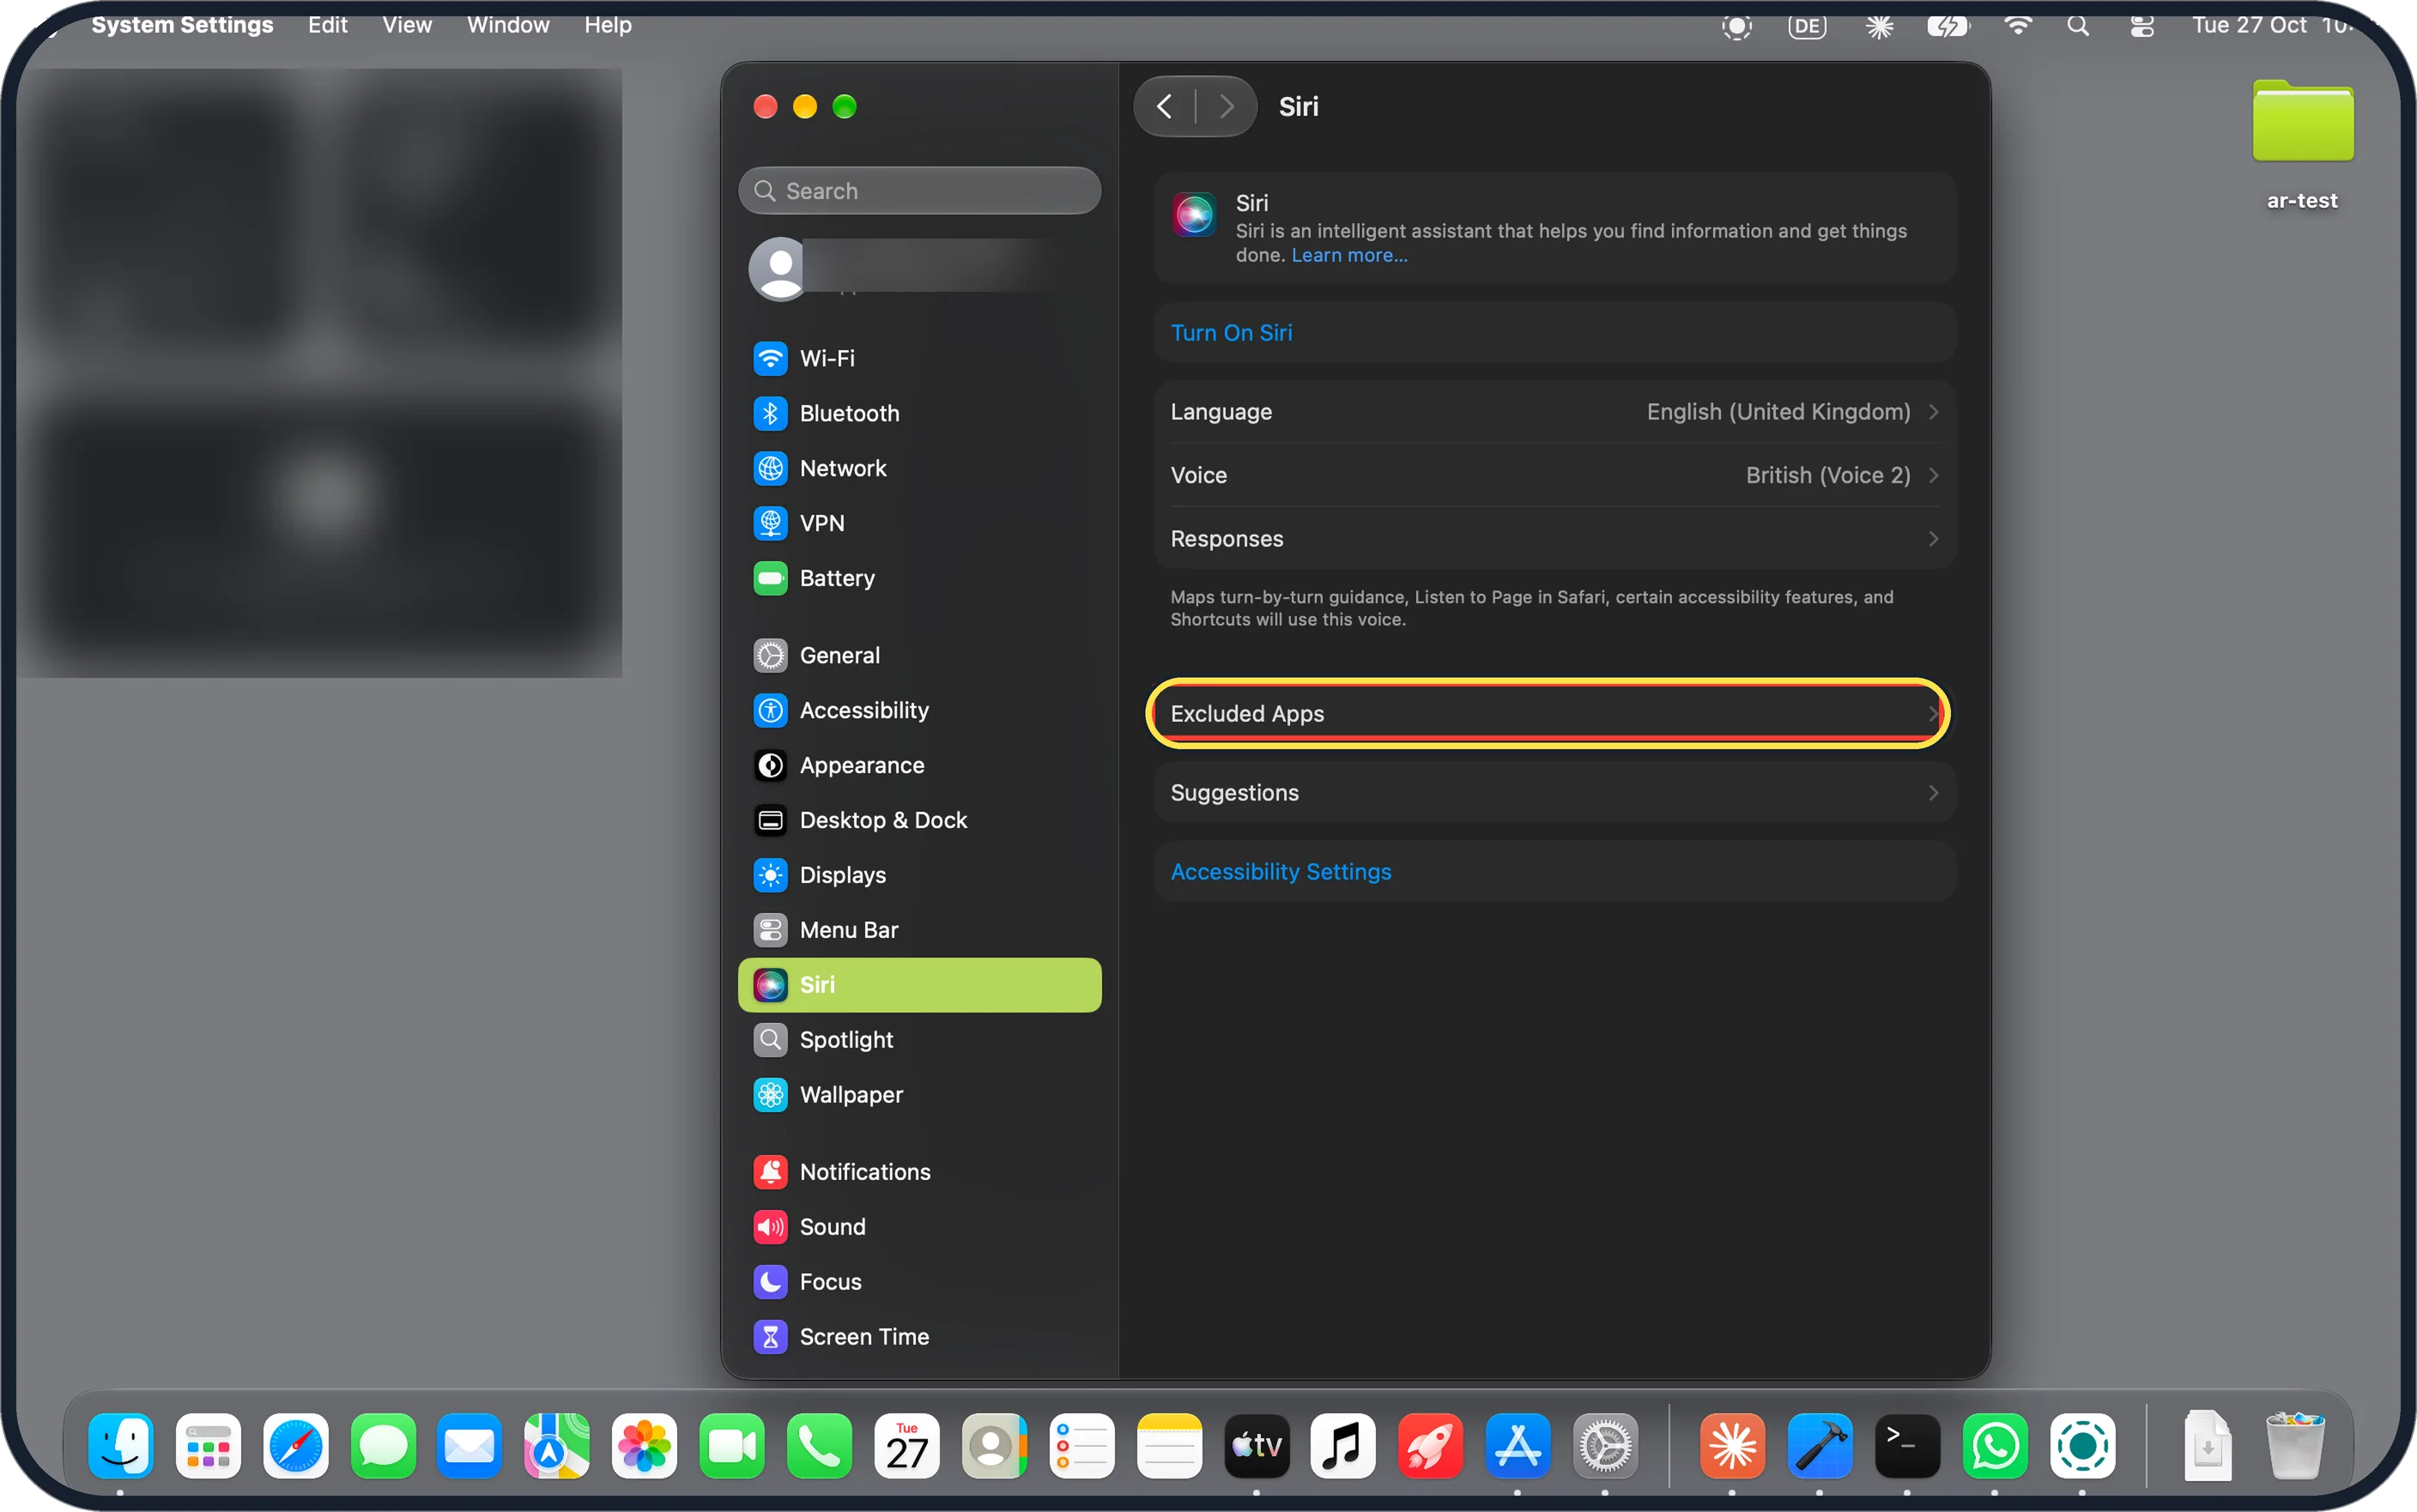Expand the Suggestions row
The height and width of the screenshot is (1512, 2417).
(1554, 793)
